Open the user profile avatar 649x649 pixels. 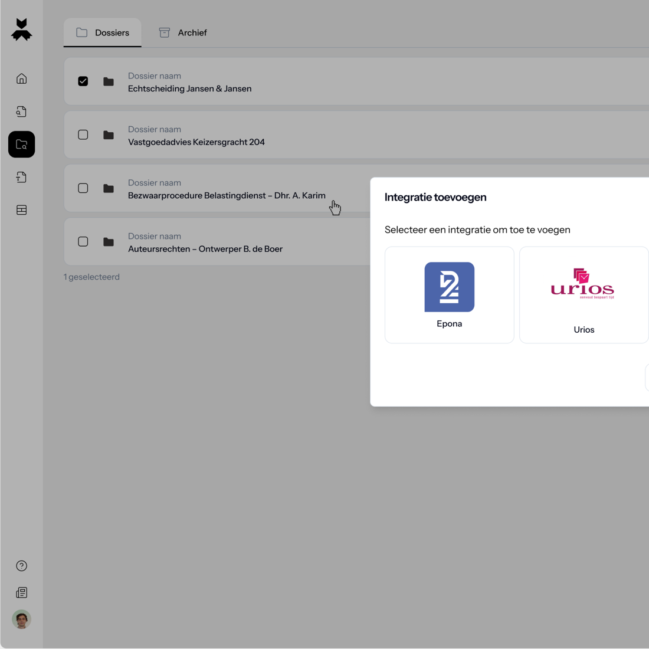[x=21, y=619]
